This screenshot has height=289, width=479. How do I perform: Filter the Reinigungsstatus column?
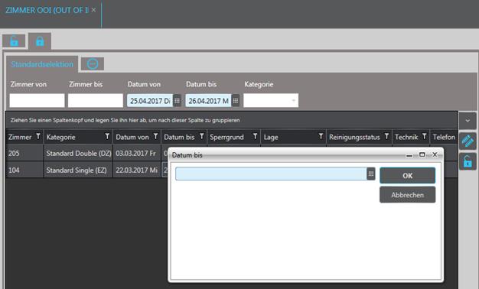pyautogui.click(x=386, y=136)
